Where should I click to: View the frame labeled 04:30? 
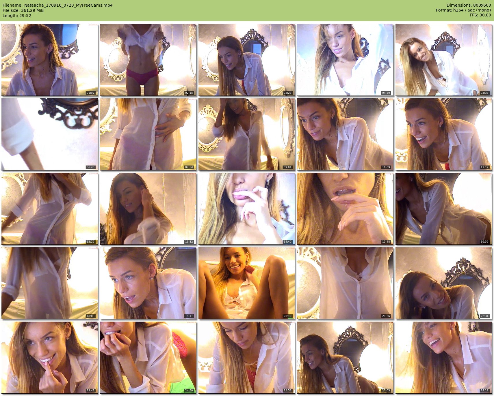(345, 60)
